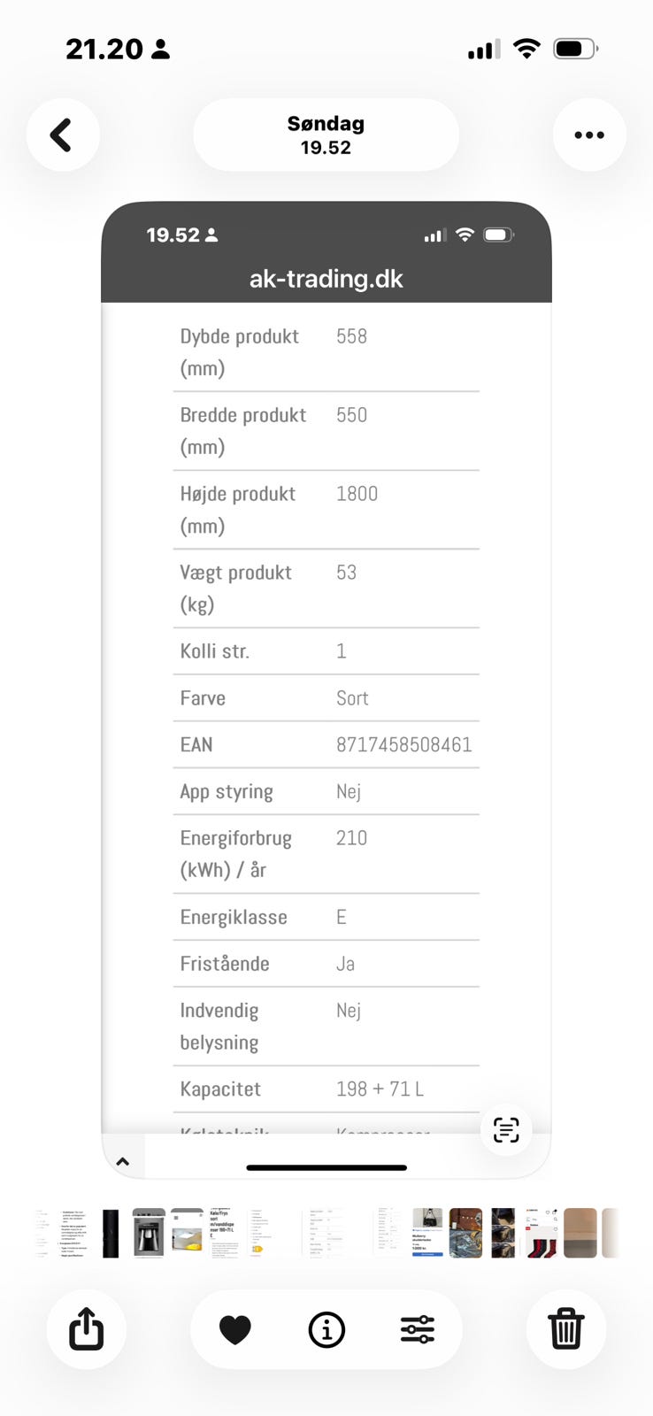Tap the Søndag 19.52 date title
The width and height of the screenshot is (653, 1416).
point(326,135)
